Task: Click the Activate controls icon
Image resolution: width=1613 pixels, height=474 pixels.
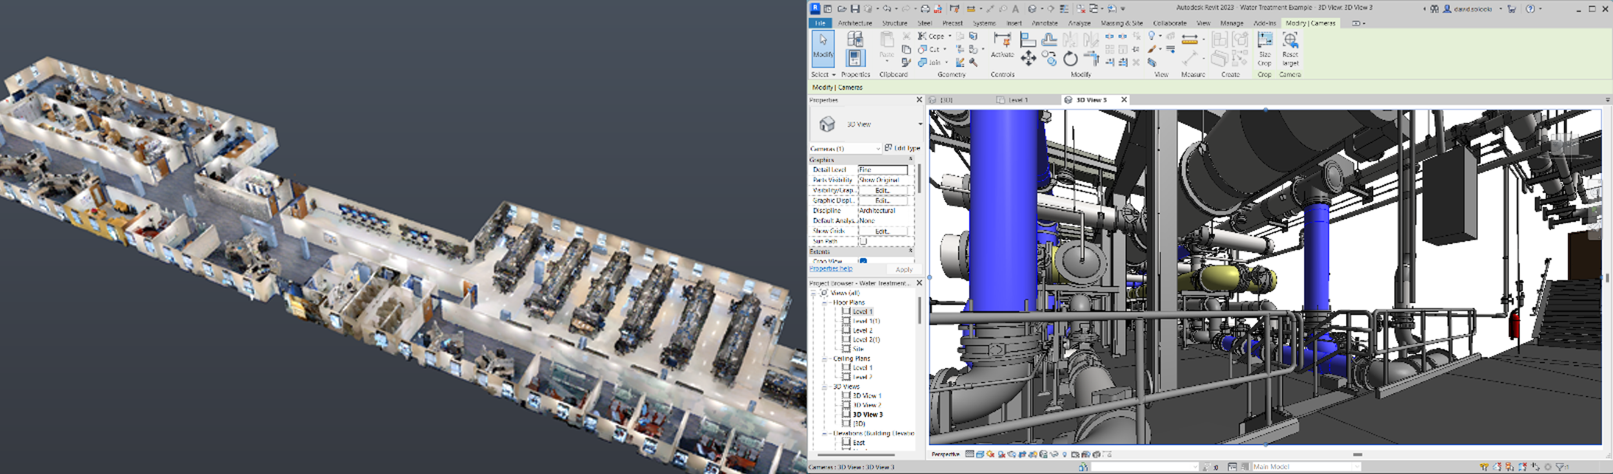Action: click(x=1002, y=45)
